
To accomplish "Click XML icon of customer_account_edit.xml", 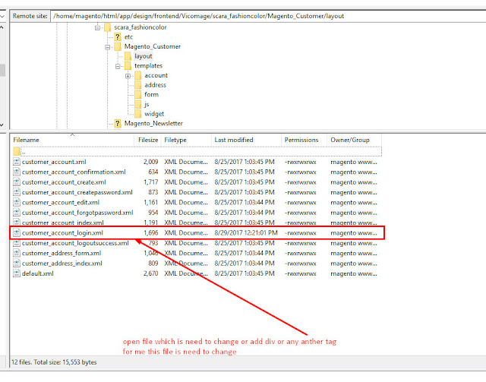I will pyautogui.click(x=17, y=203).
